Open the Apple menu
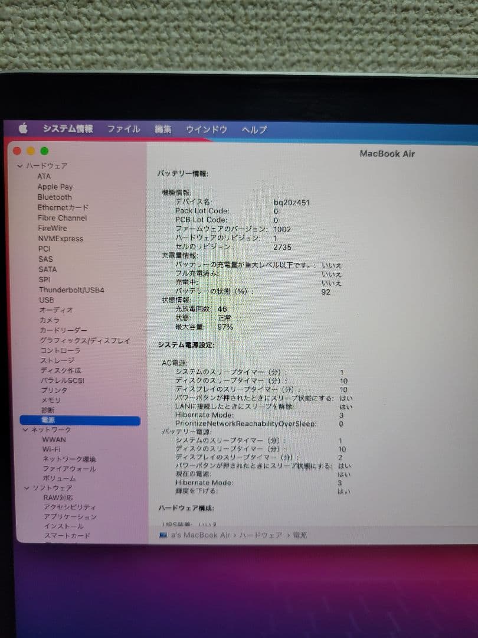 coord(24,128)
